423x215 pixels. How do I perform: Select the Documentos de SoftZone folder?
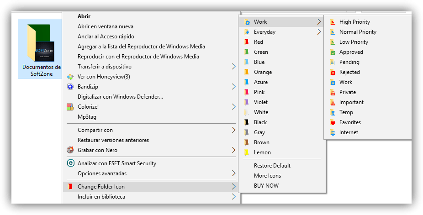[41, 49]
